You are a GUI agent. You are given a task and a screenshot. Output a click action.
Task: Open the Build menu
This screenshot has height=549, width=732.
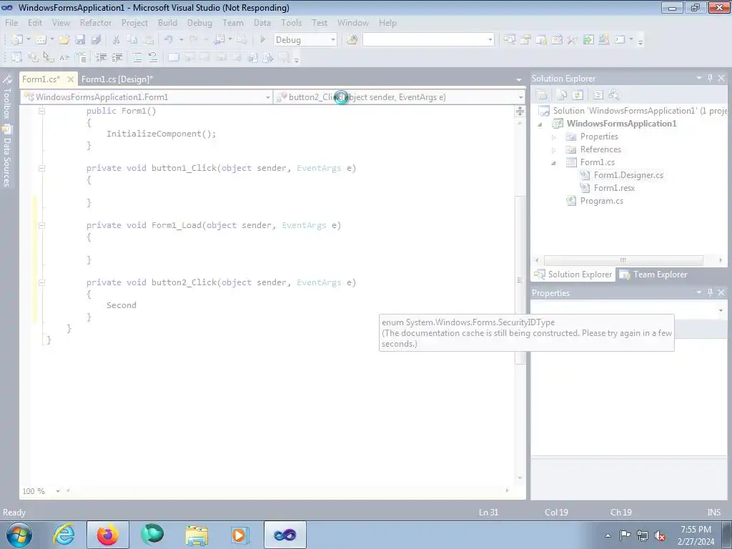point(167,22)
